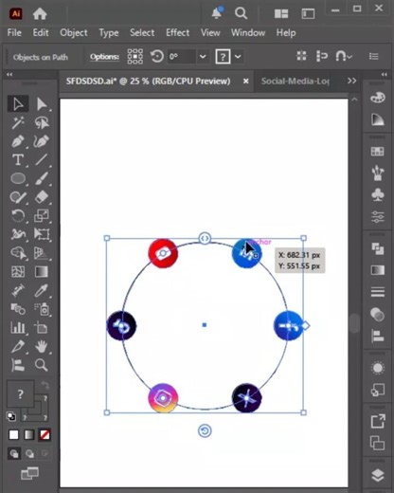Click the Options link in control bar
The width and height of the screenshot is (394, 493).
click(104, 57)
